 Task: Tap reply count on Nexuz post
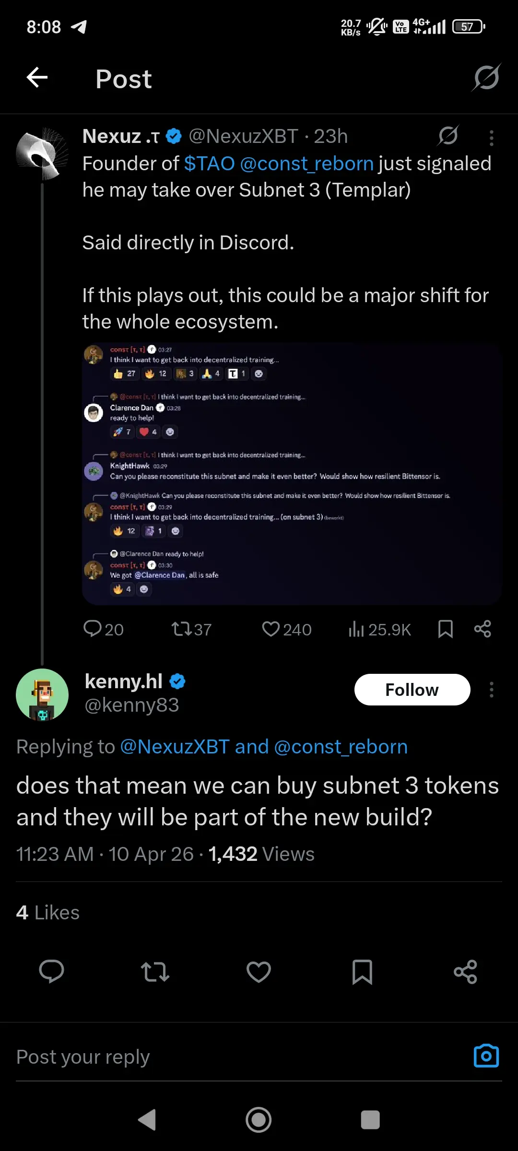pos(103,629)
